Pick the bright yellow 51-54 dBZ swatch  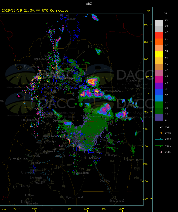159,54
